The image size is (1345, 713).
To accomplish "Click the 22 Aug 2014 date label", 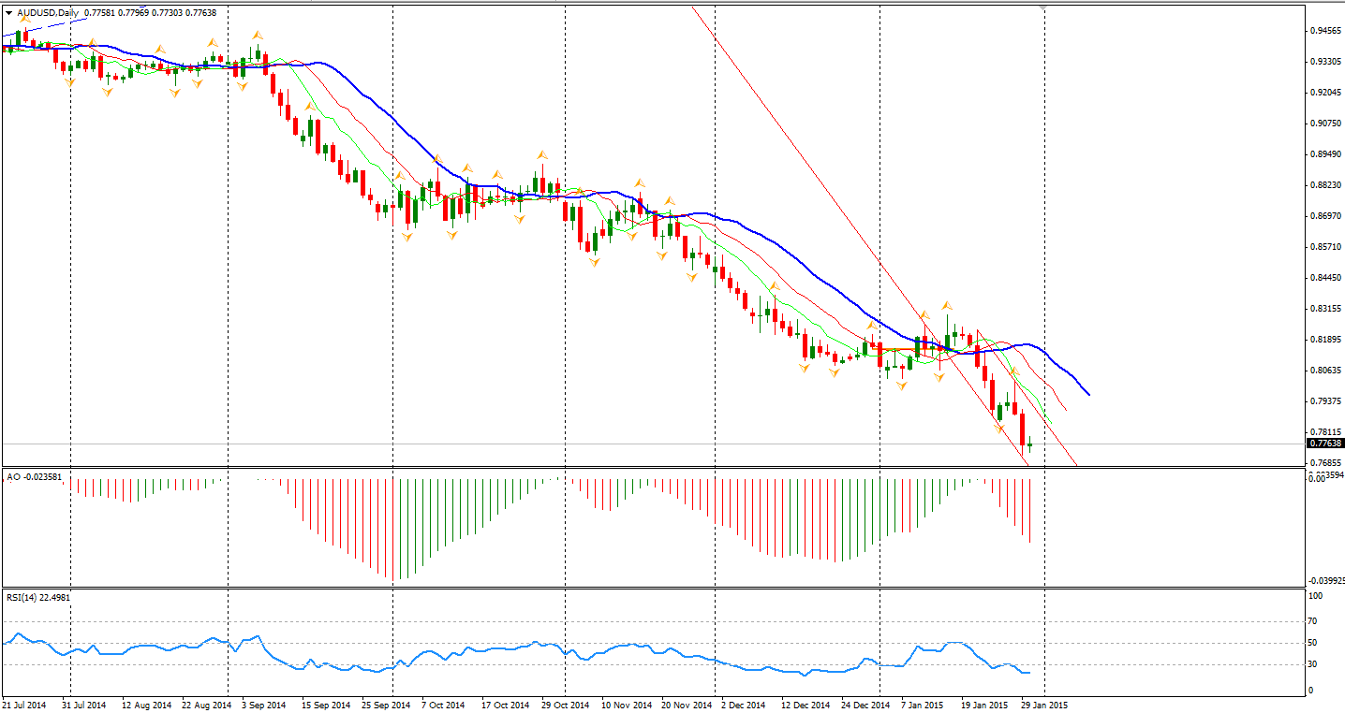I will point(206,705).
